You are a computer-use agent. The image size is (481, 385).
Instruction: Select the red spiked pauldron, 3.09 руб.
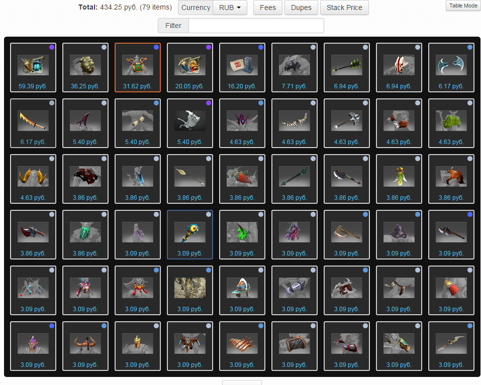347,290
